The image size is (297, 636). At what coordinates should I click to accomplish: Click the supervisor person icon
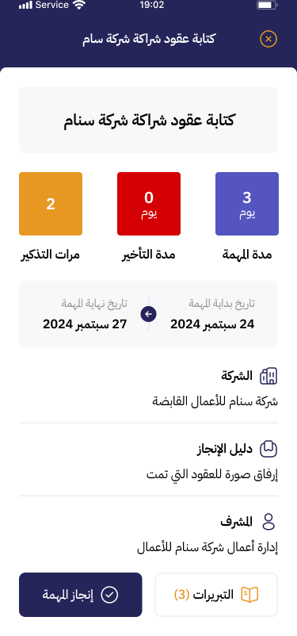point(268,522)
